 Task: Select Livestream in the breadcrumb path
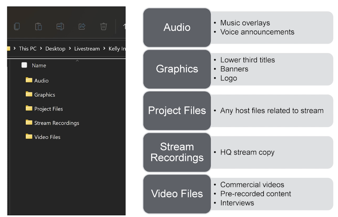(x=87, y=49)
